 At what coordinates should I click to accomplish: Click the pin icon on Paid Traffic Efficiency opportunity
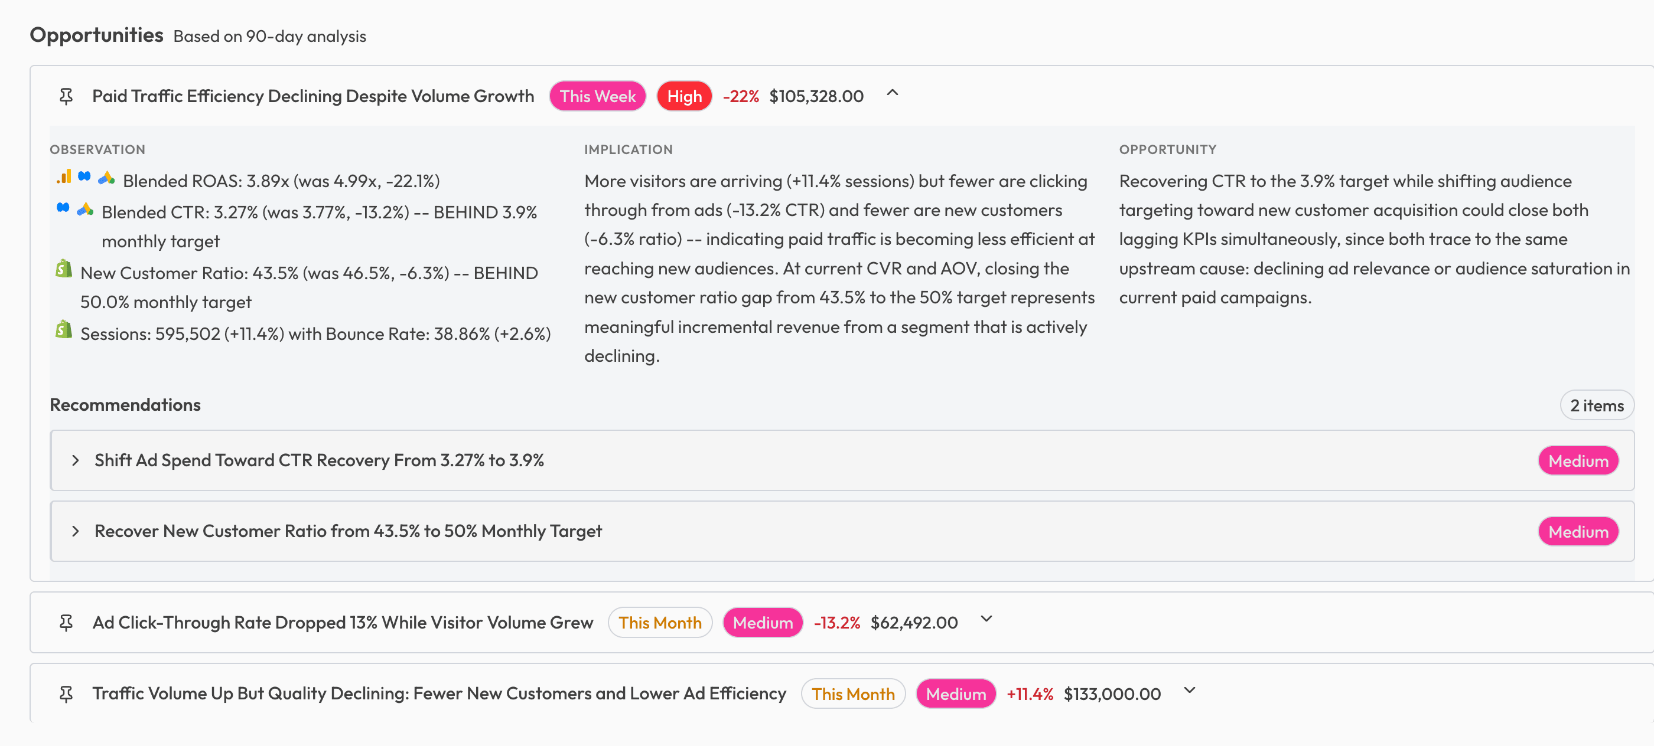pyautogui.click(x=66, y=96)
